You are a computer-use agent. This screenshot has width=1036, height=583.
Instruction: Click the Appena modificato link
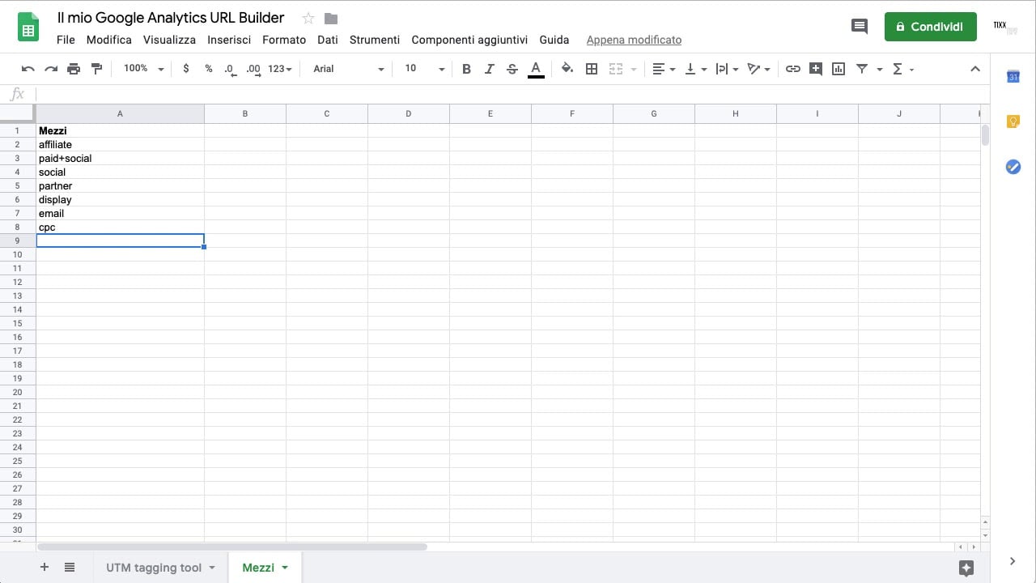[x=634, y=40]
